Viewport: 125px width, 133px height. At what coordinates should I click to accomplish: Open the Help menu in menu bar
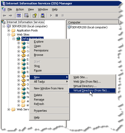click(55, 9)
